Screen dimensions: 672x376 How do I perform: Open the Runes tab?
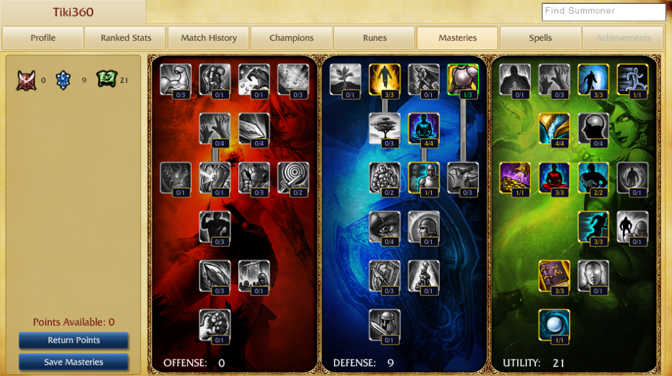[375, 37]
